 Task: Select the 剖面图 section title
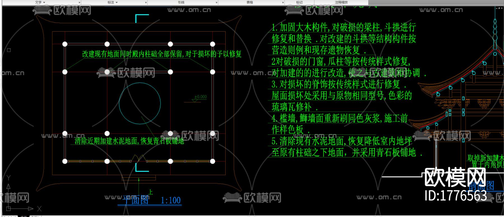coord(481,185)
